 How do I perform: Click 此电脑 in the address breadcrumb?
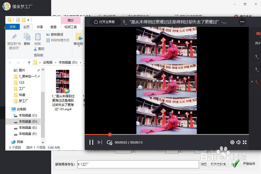(48, 62)
